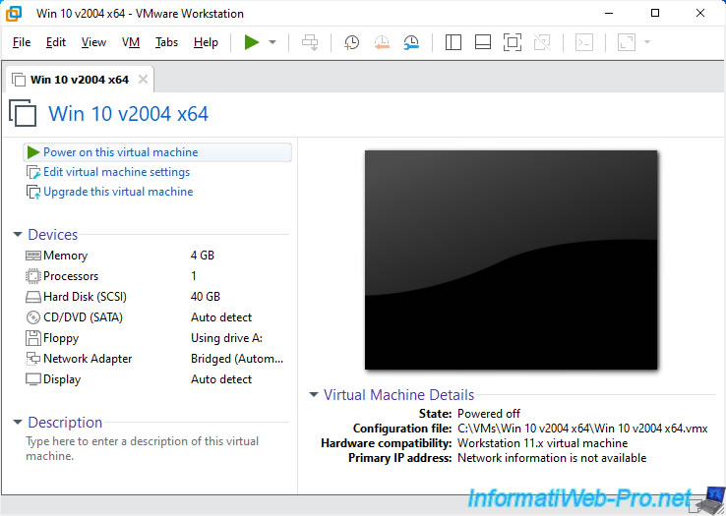Click the Revert to snapshot icon
The height and width of the screenshot is (516, 726).
382,42
